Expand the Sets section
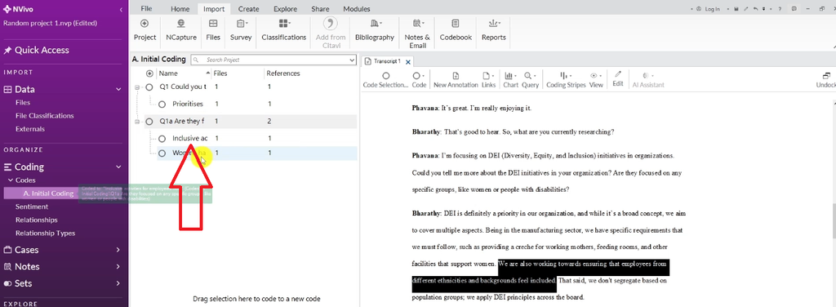836x307 pixels. coord(119,283)
